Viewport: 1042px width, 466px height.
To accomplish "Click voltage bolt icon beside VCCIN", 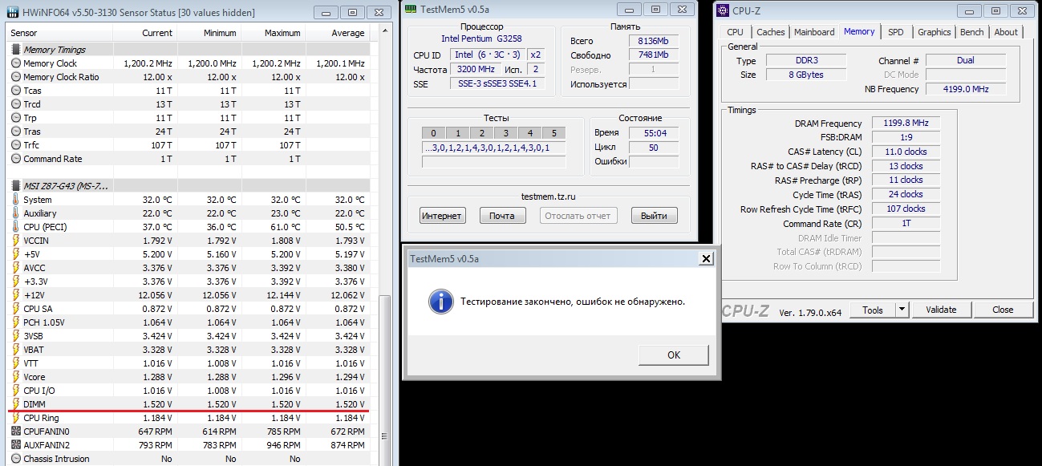I will [x=16, y=241].
